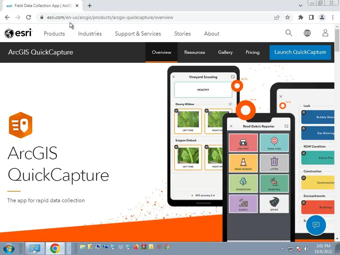The height and width of the screenshot is (255, 340).
Task: Tap the Bubbly Water leak button
Action: [x=318, y=117]
